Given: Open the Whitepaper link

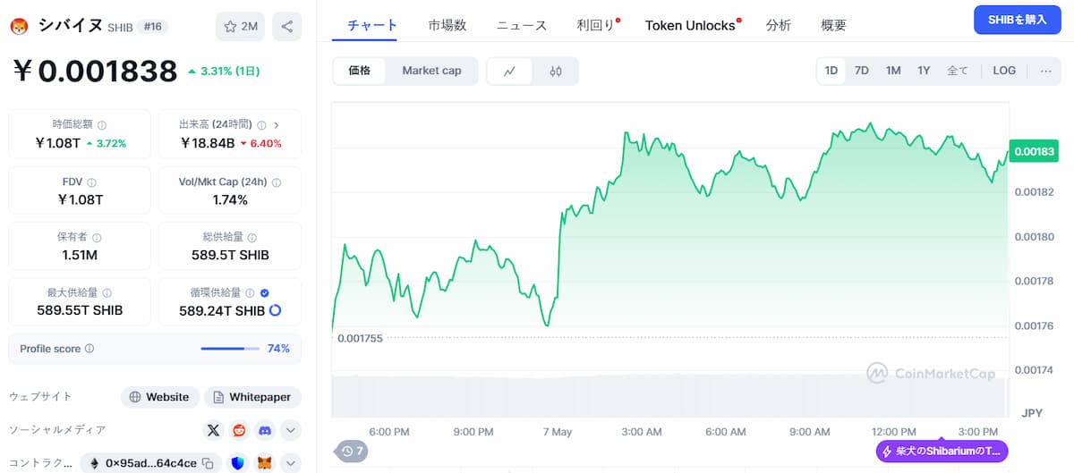Looking at the screenshot, I should click(x=253, y=397).
